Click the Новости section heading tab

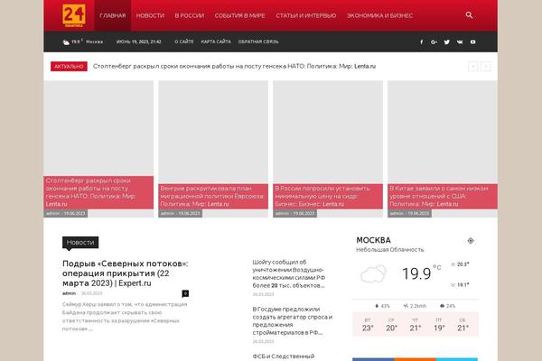(x=80, y=243)
